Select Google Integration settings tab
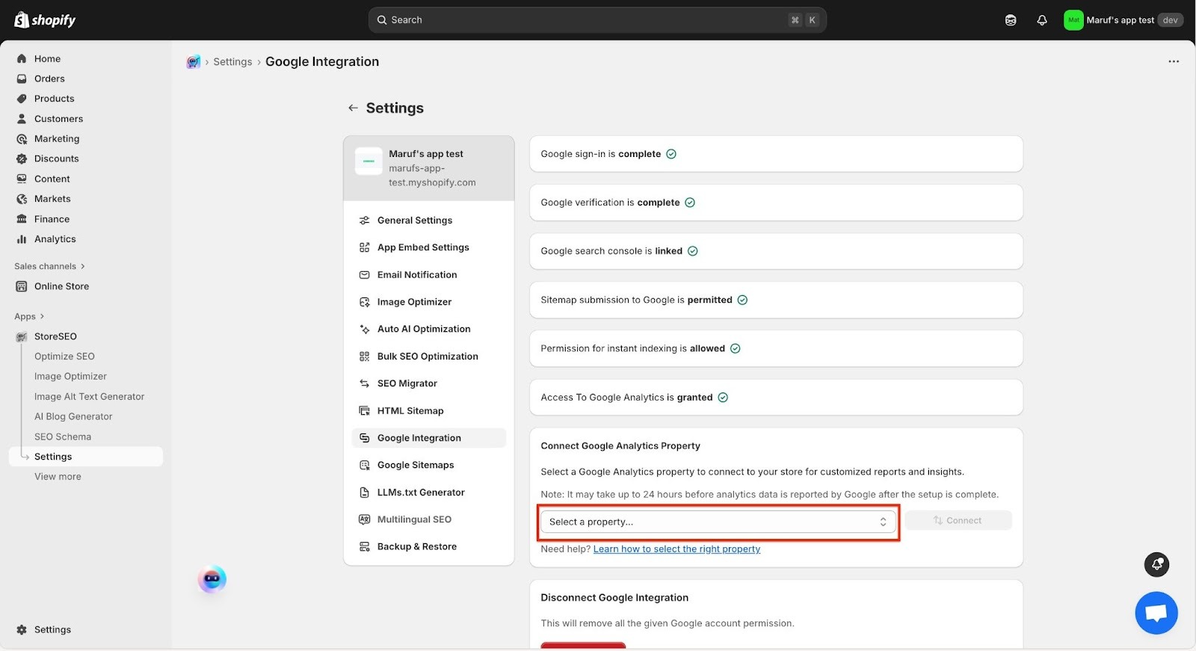Screen dimensions: 1196x651 pyautogui.click(x=429, y=438)
